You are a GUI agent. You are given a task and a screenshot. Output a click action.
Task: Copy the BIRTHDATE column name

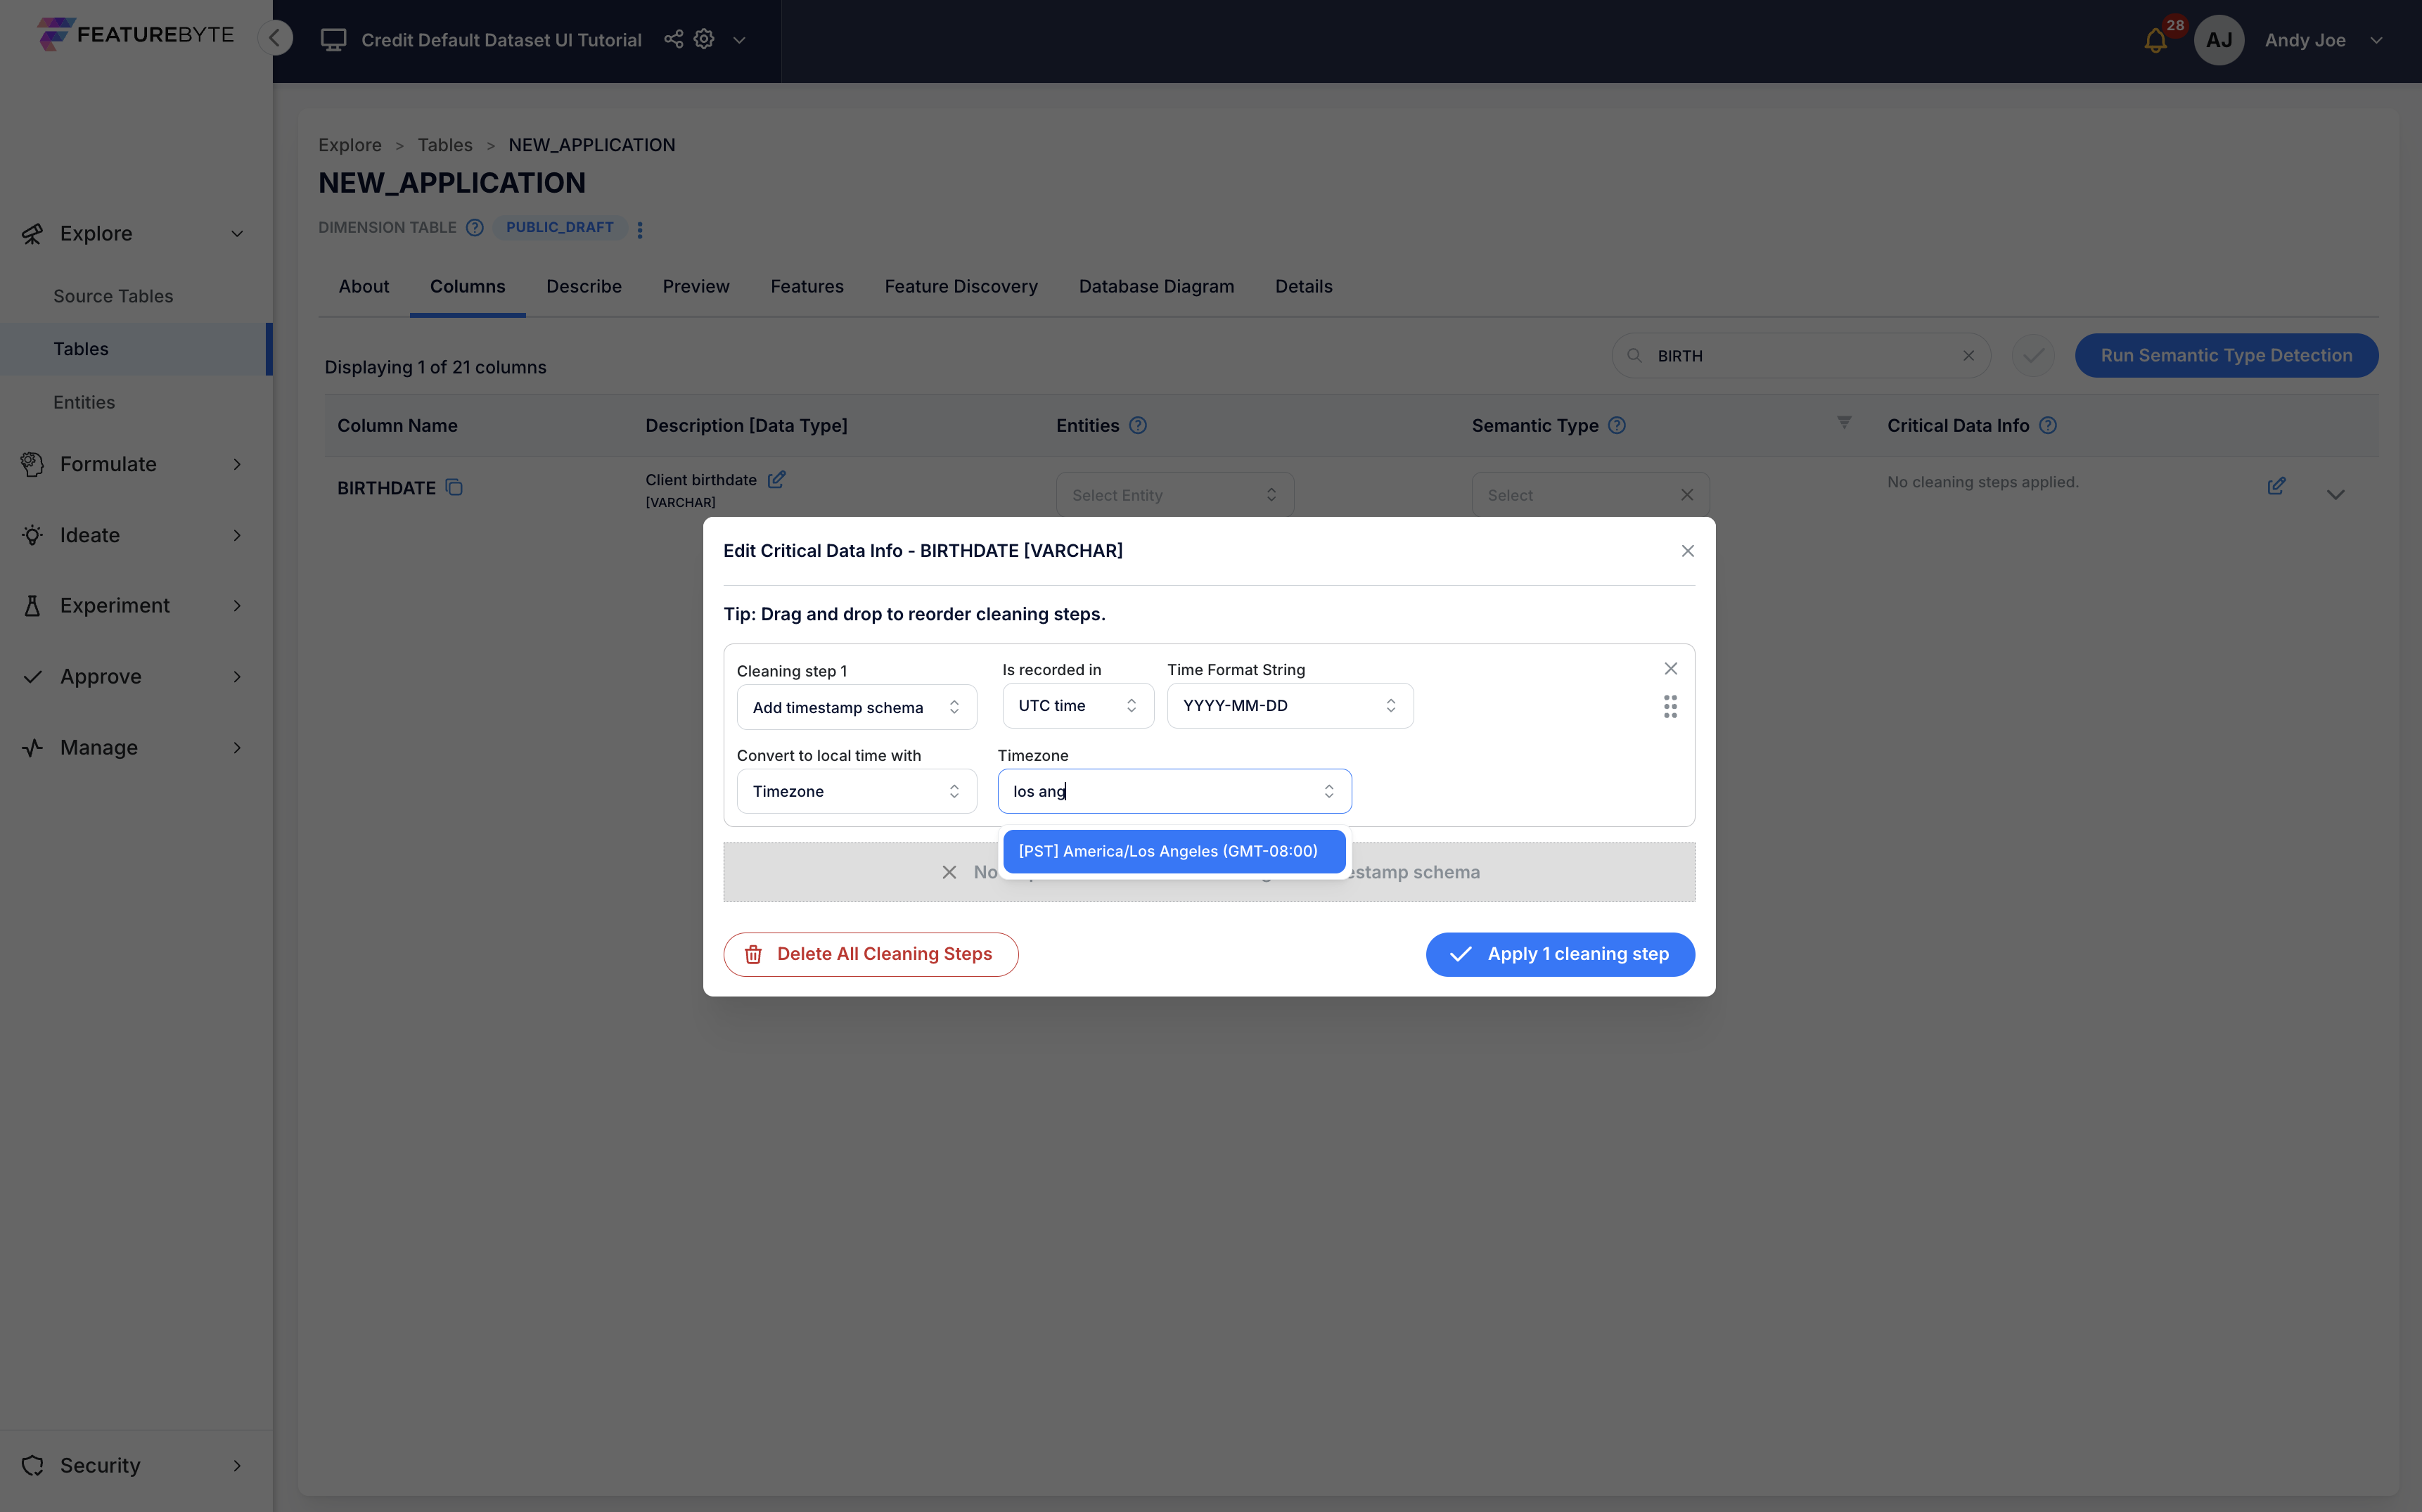(x=454, y=488)
